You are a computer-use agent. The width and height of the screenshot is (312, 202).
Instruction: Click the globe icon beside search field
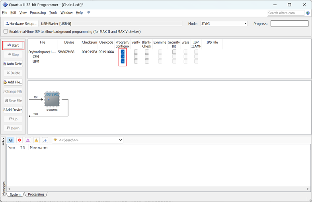(x=308, y=13)
